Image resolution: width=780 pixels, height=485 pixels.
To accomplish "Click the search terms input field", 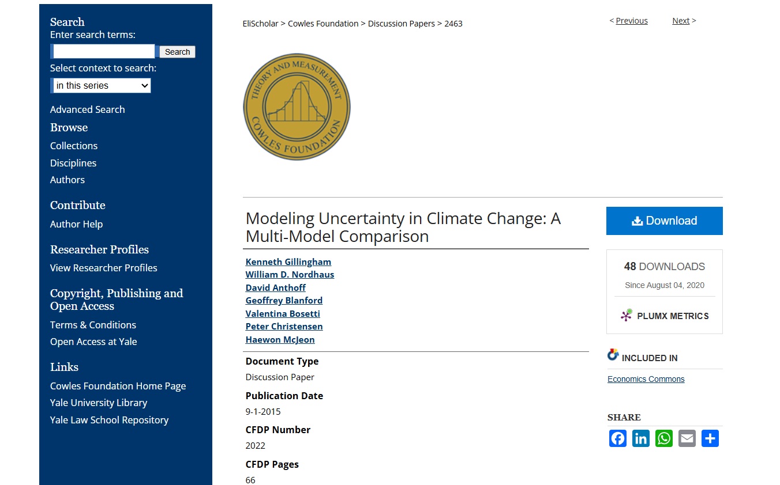I will pyautogui.click(x=104, y=51).
